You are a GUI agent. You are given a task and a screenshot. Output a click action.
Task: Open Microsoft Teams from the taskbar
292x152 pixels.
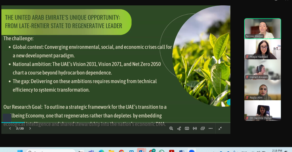click(x=91, y=151)
